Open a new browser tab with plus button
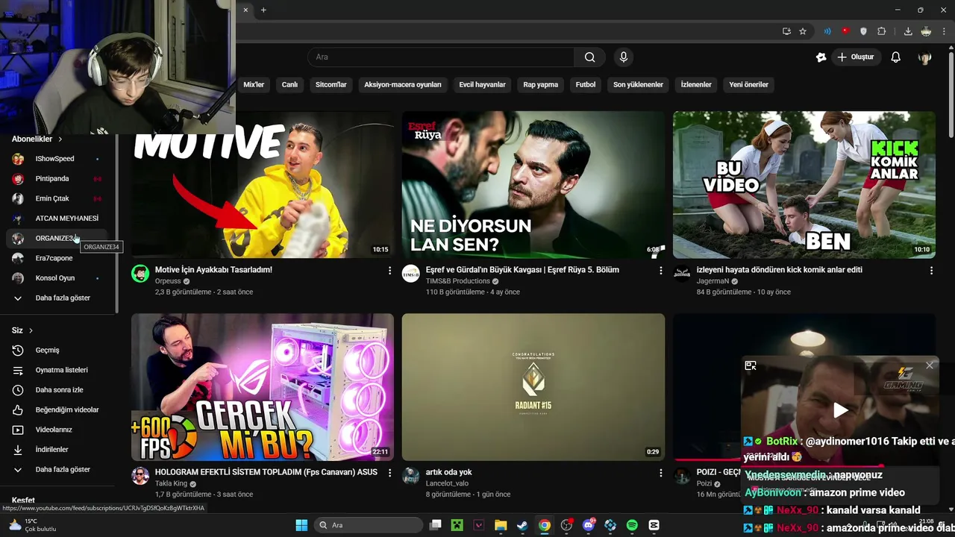Image resolution: width=955 pixels, height=537 pixels. 263,10
